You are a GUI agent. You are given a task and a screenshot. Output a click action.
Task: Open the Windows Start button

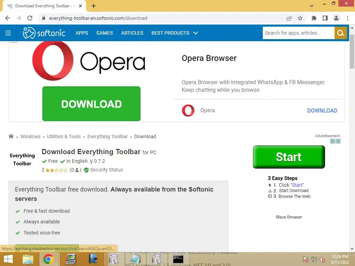8,259
